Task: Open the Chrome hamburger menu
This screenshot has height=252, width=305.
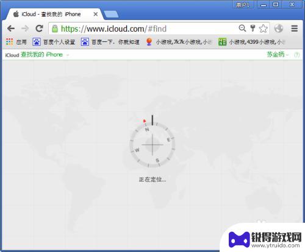Action: [294, 29]
